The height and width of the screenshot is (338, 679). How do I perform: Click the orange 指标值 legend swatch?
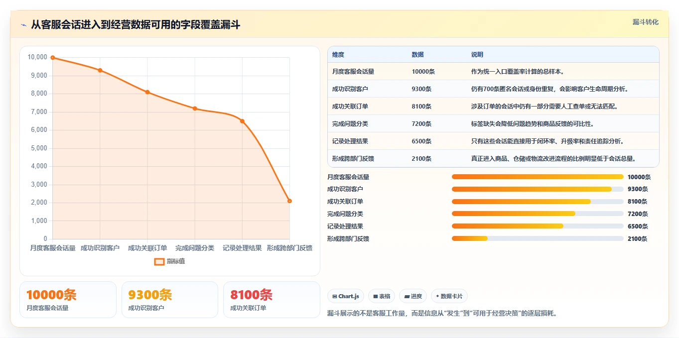pyautogui.click(x=159, y=261)
